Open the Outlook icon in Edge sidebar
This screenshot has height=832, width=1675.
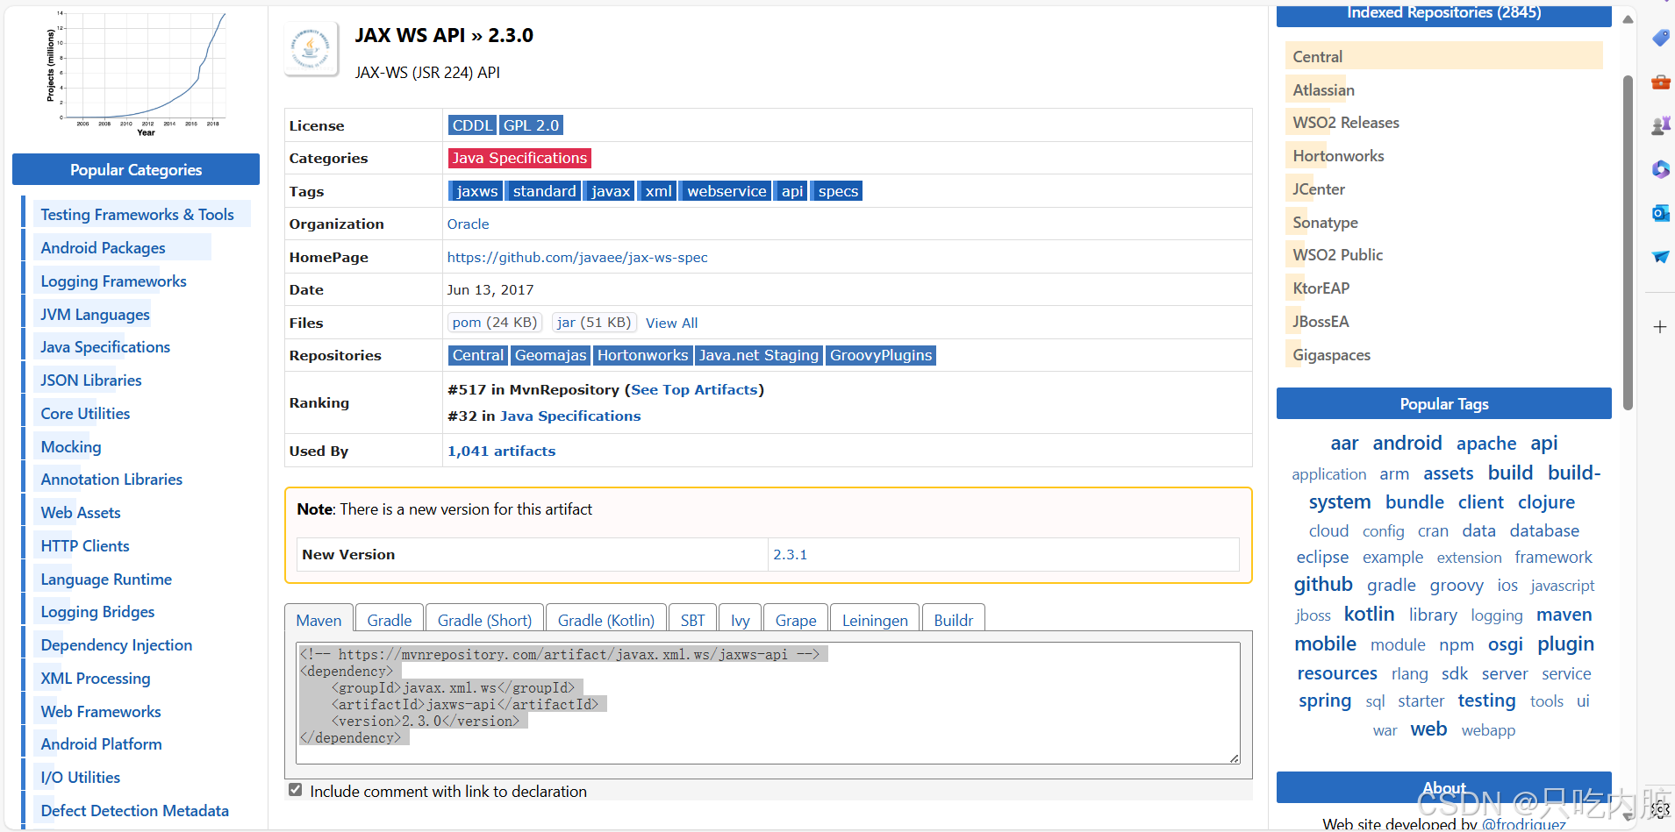[x=1660, y=213]
